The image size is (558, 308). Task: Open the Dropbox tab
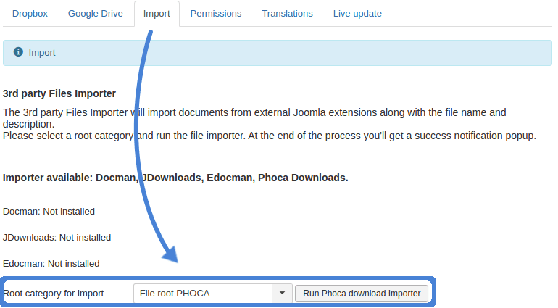click(x=30, y=13)
